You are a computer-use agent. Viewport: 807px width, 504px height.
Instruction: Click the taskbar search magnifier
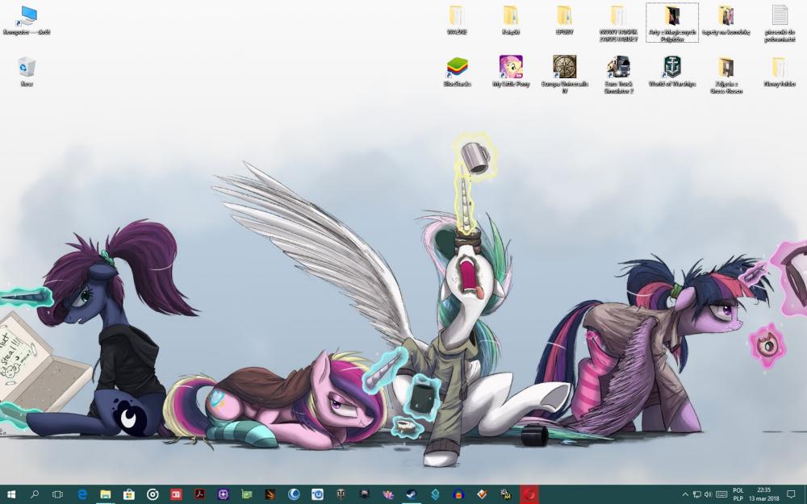35,494
